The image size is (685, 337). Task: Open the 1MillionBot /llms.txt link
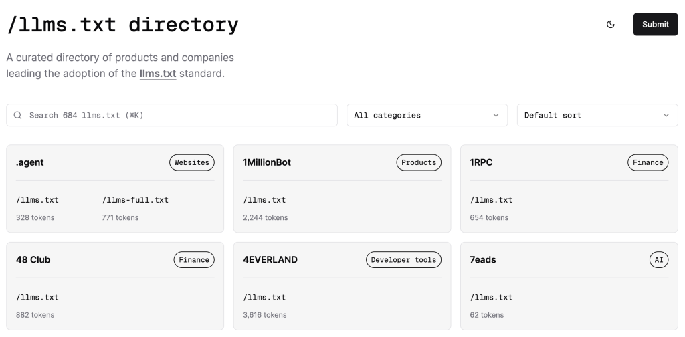pos(264,199)
